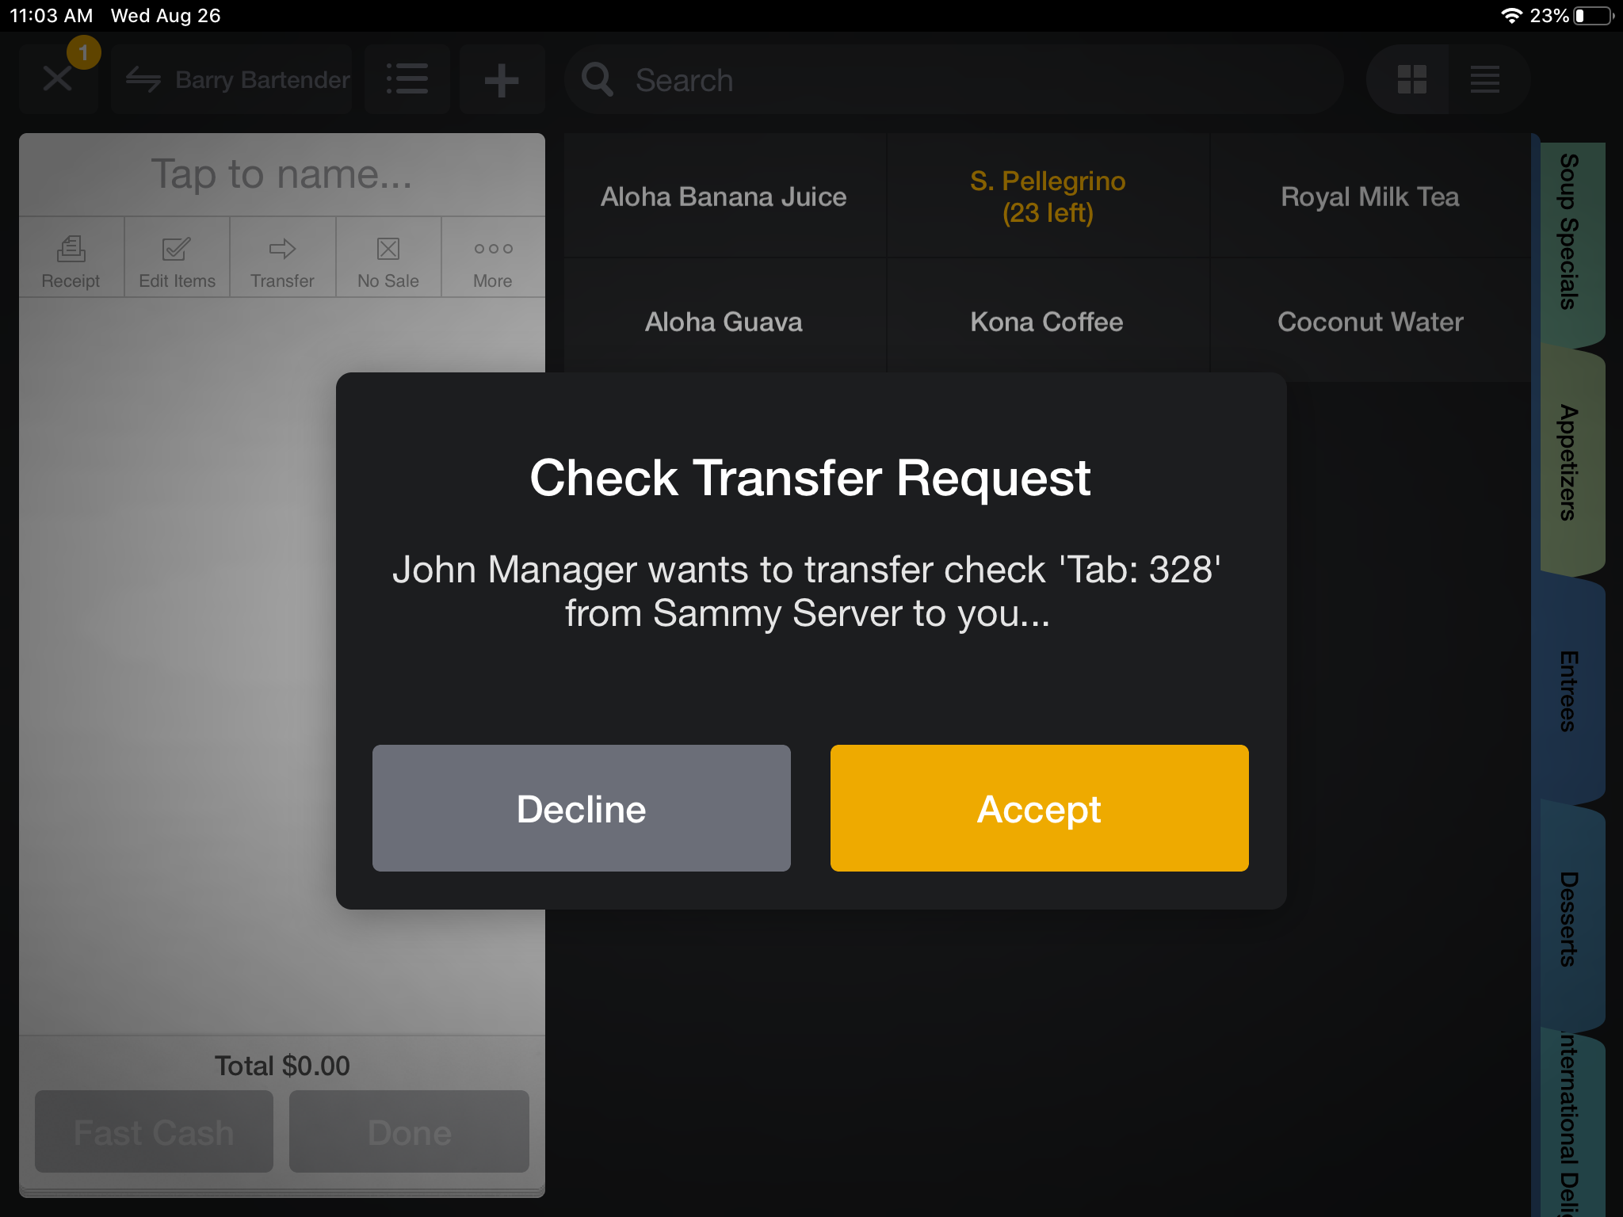The height and width of the screenshot is (1217, 1623).
Task: Open the More options icon
Action: point(492,258)
